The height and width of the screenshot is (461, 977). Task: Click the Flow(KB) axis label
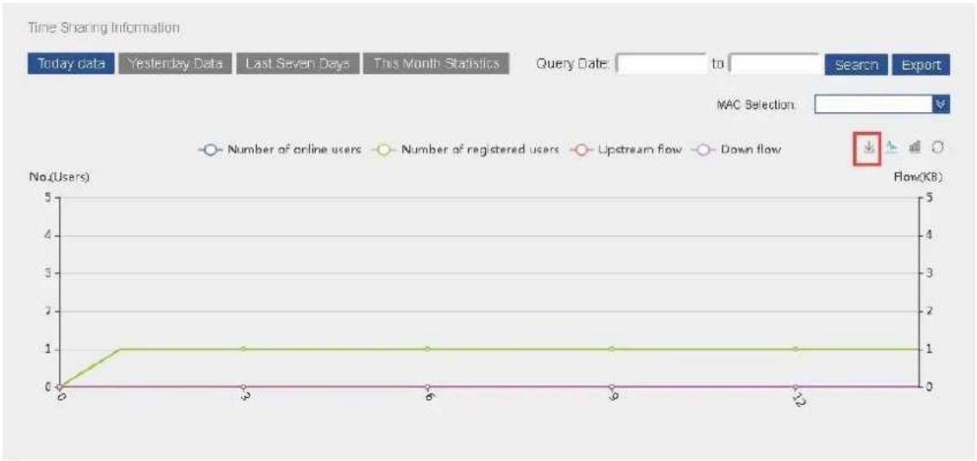(918, 177)
